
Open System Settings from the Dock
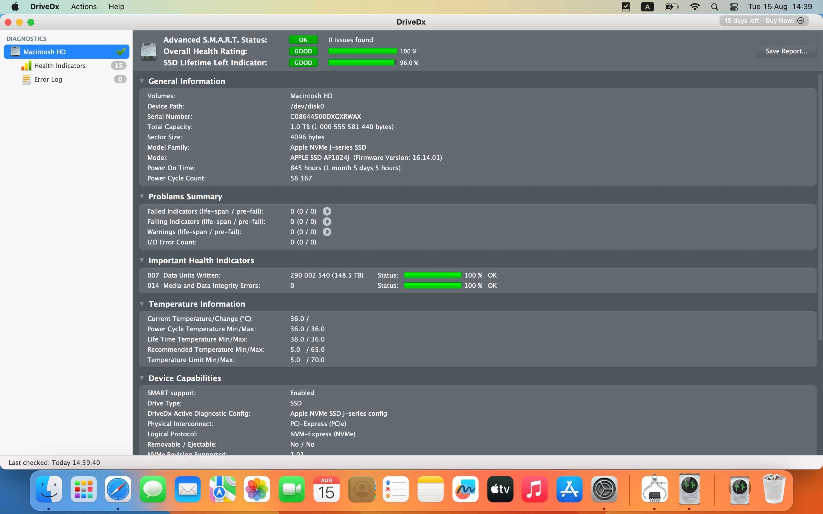tap(604, 489)
